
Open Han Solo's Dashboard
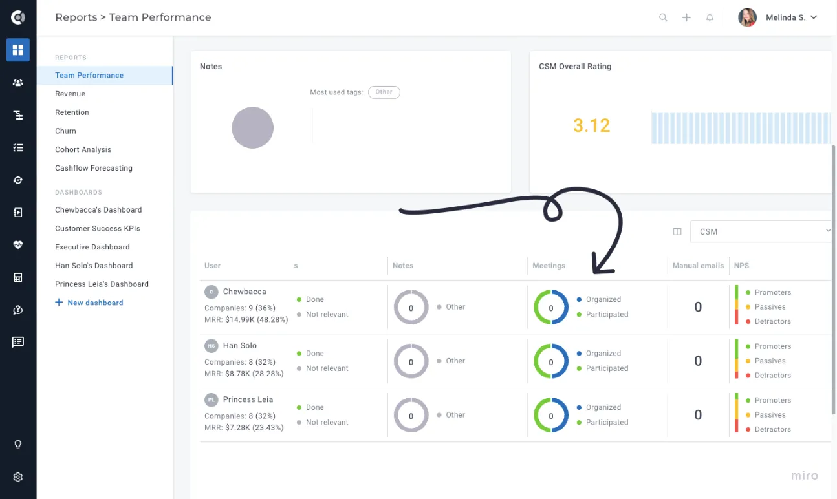point(94,266)
